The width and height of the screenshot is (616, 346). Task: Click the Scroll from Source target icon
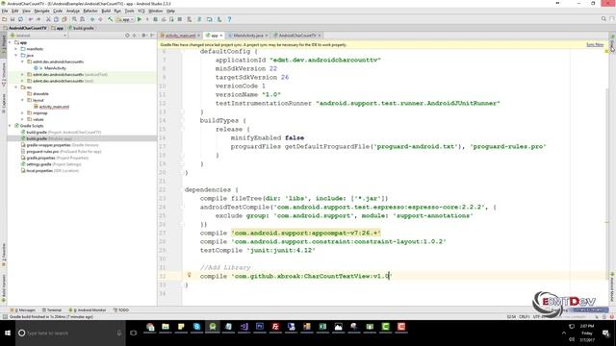coord(127,36)
